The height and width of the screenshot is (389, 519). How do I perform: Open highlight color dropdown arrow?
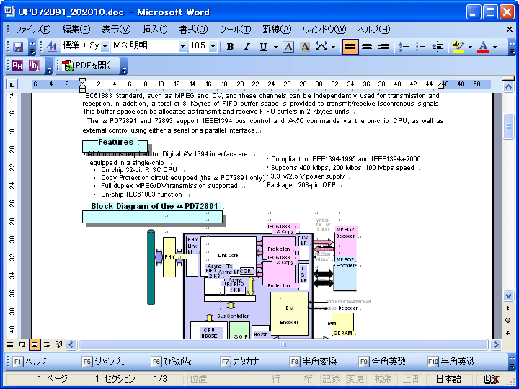coord(470,47)
